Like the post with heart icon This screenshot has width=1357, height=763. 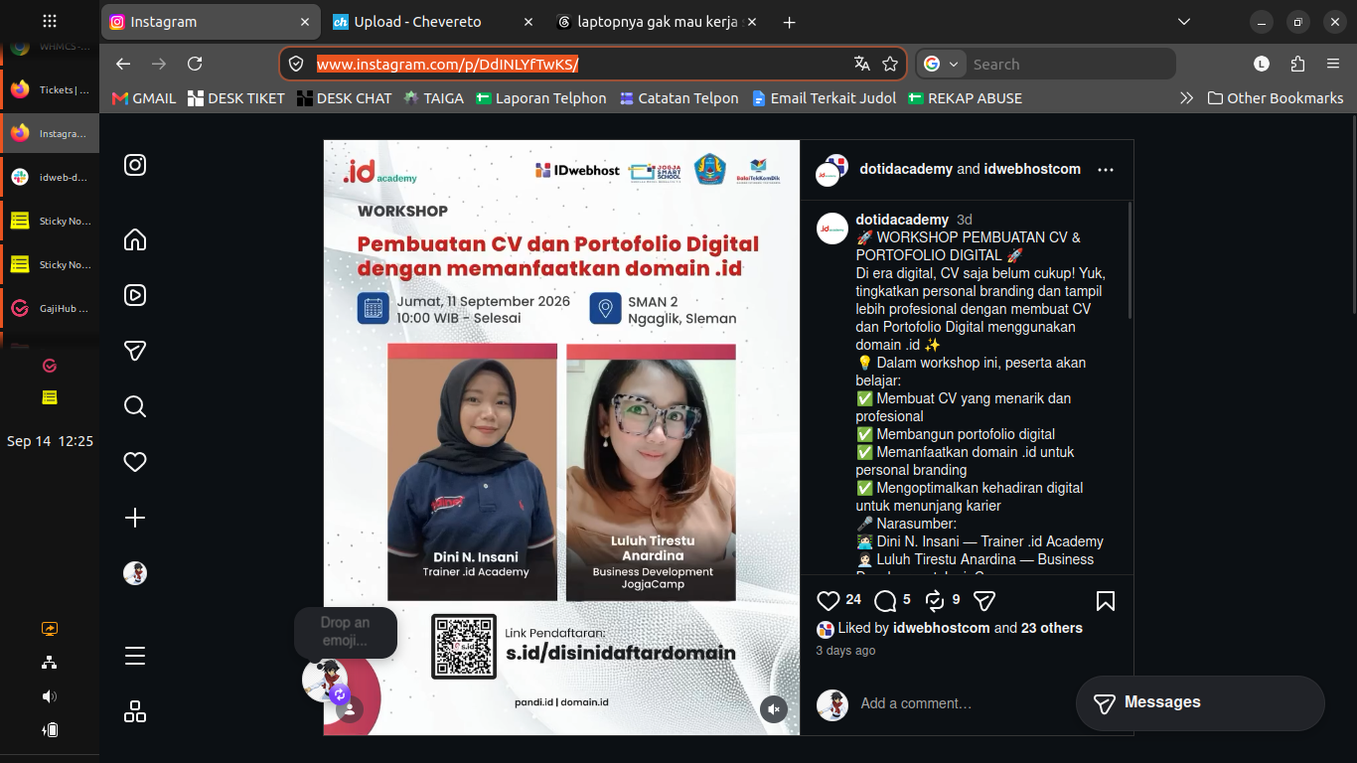tap(828, 600)
